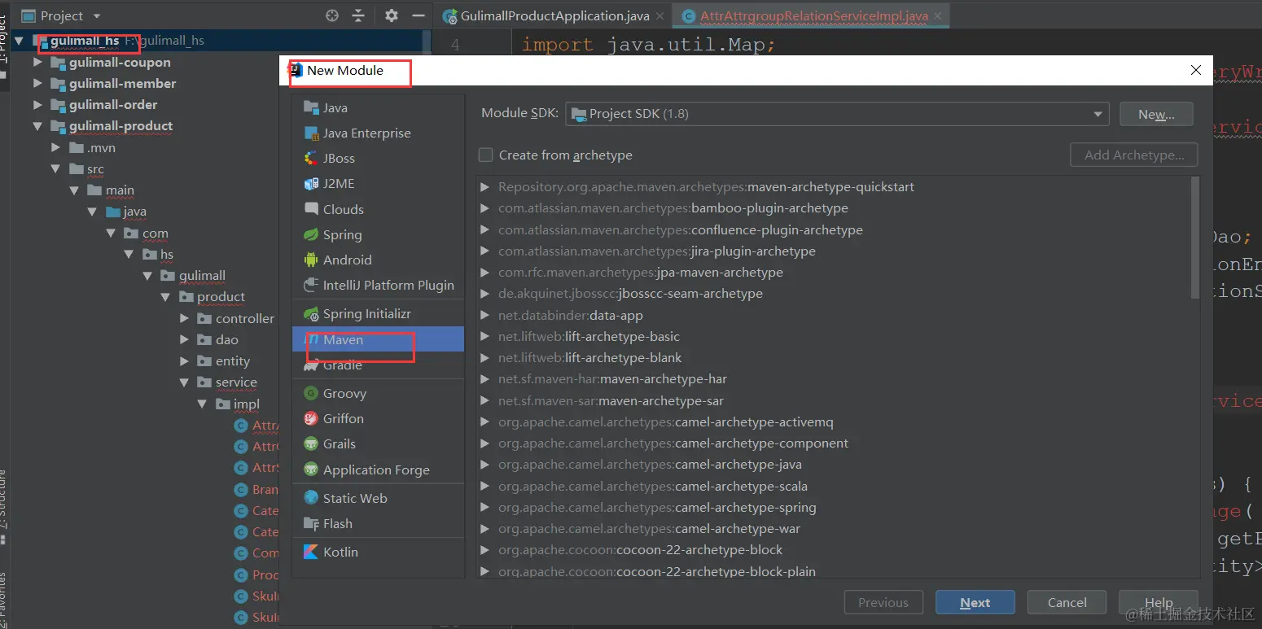Expand the gulimall-coupon module

coord(37,63)
